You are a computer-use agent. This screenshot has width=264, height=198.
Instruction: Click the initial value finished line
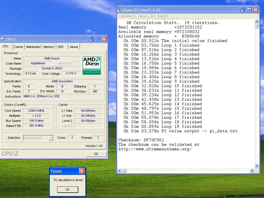tap(176, 41)
